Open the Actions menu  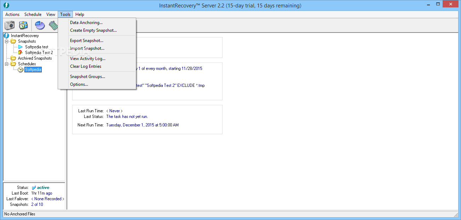pyautogui.click(x=12, y=14)
